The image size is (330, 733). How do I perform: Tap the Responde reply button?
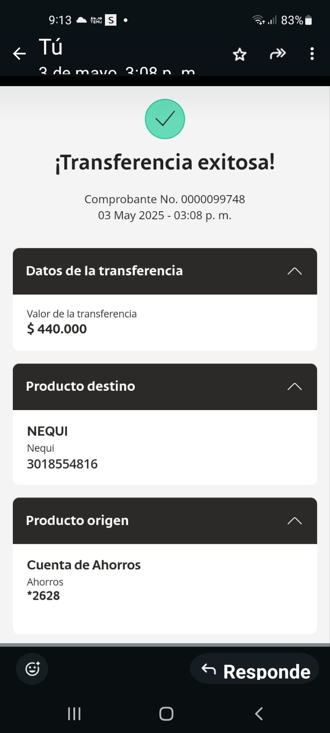tap(255, 670)
